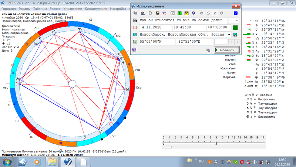Click the boxed K toolbar icon
Viewport: 296px width, 167px height.
(x=172, y=13)
